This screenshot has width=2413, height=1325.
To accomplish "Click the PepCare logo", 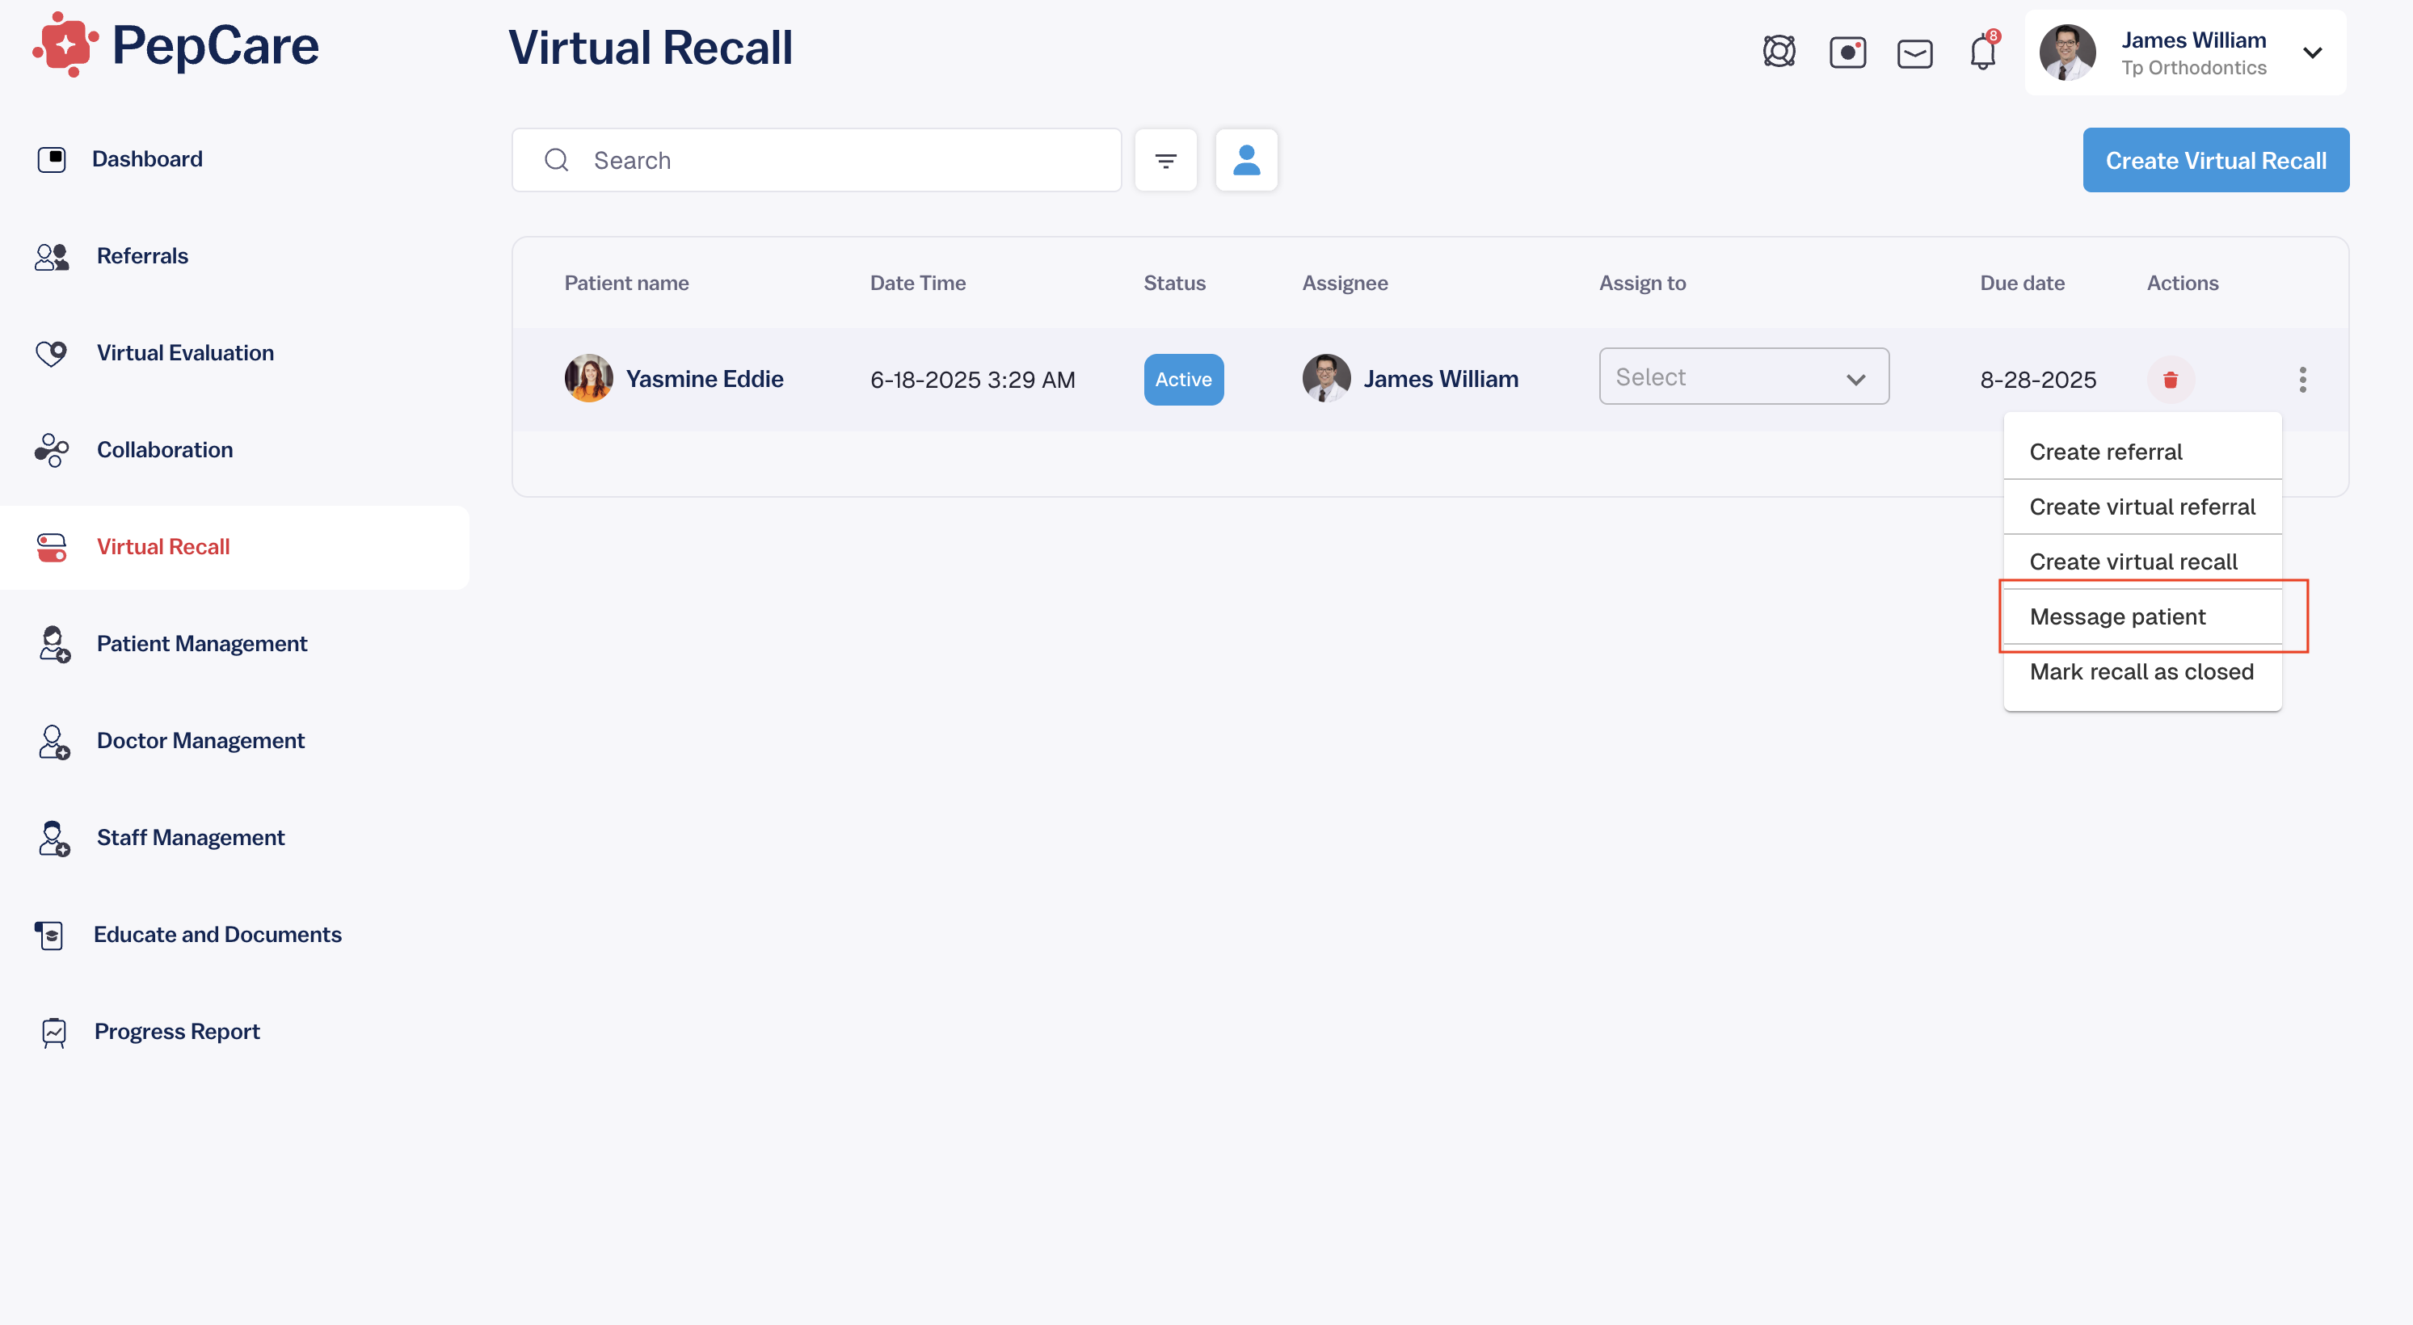I will (x=176, y=45).
